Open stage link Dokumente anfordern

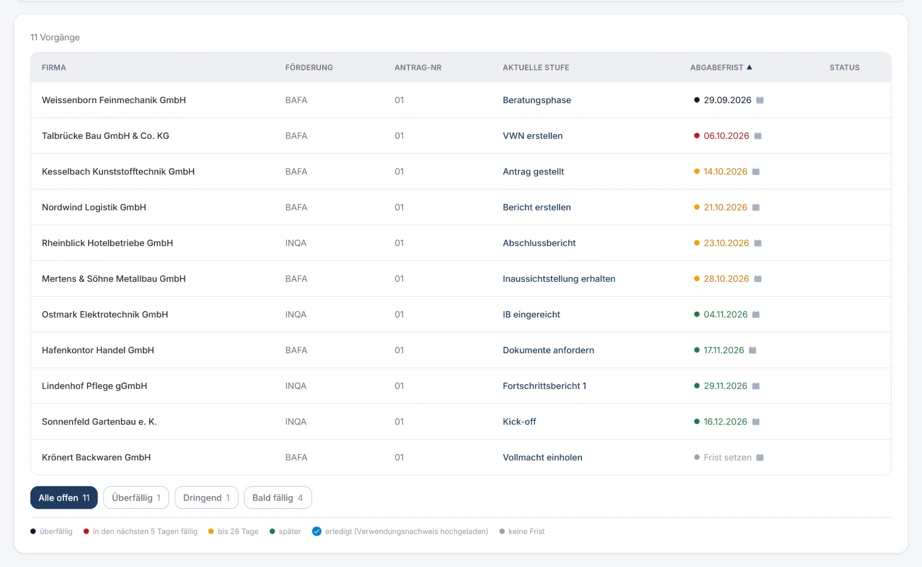click(x=548, y=350)
